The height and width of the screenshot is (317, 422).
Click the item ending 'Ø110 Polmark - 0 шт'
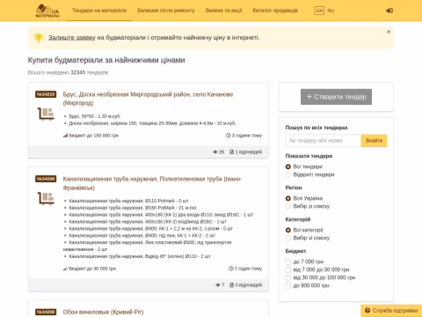click(x=128, y=201)
